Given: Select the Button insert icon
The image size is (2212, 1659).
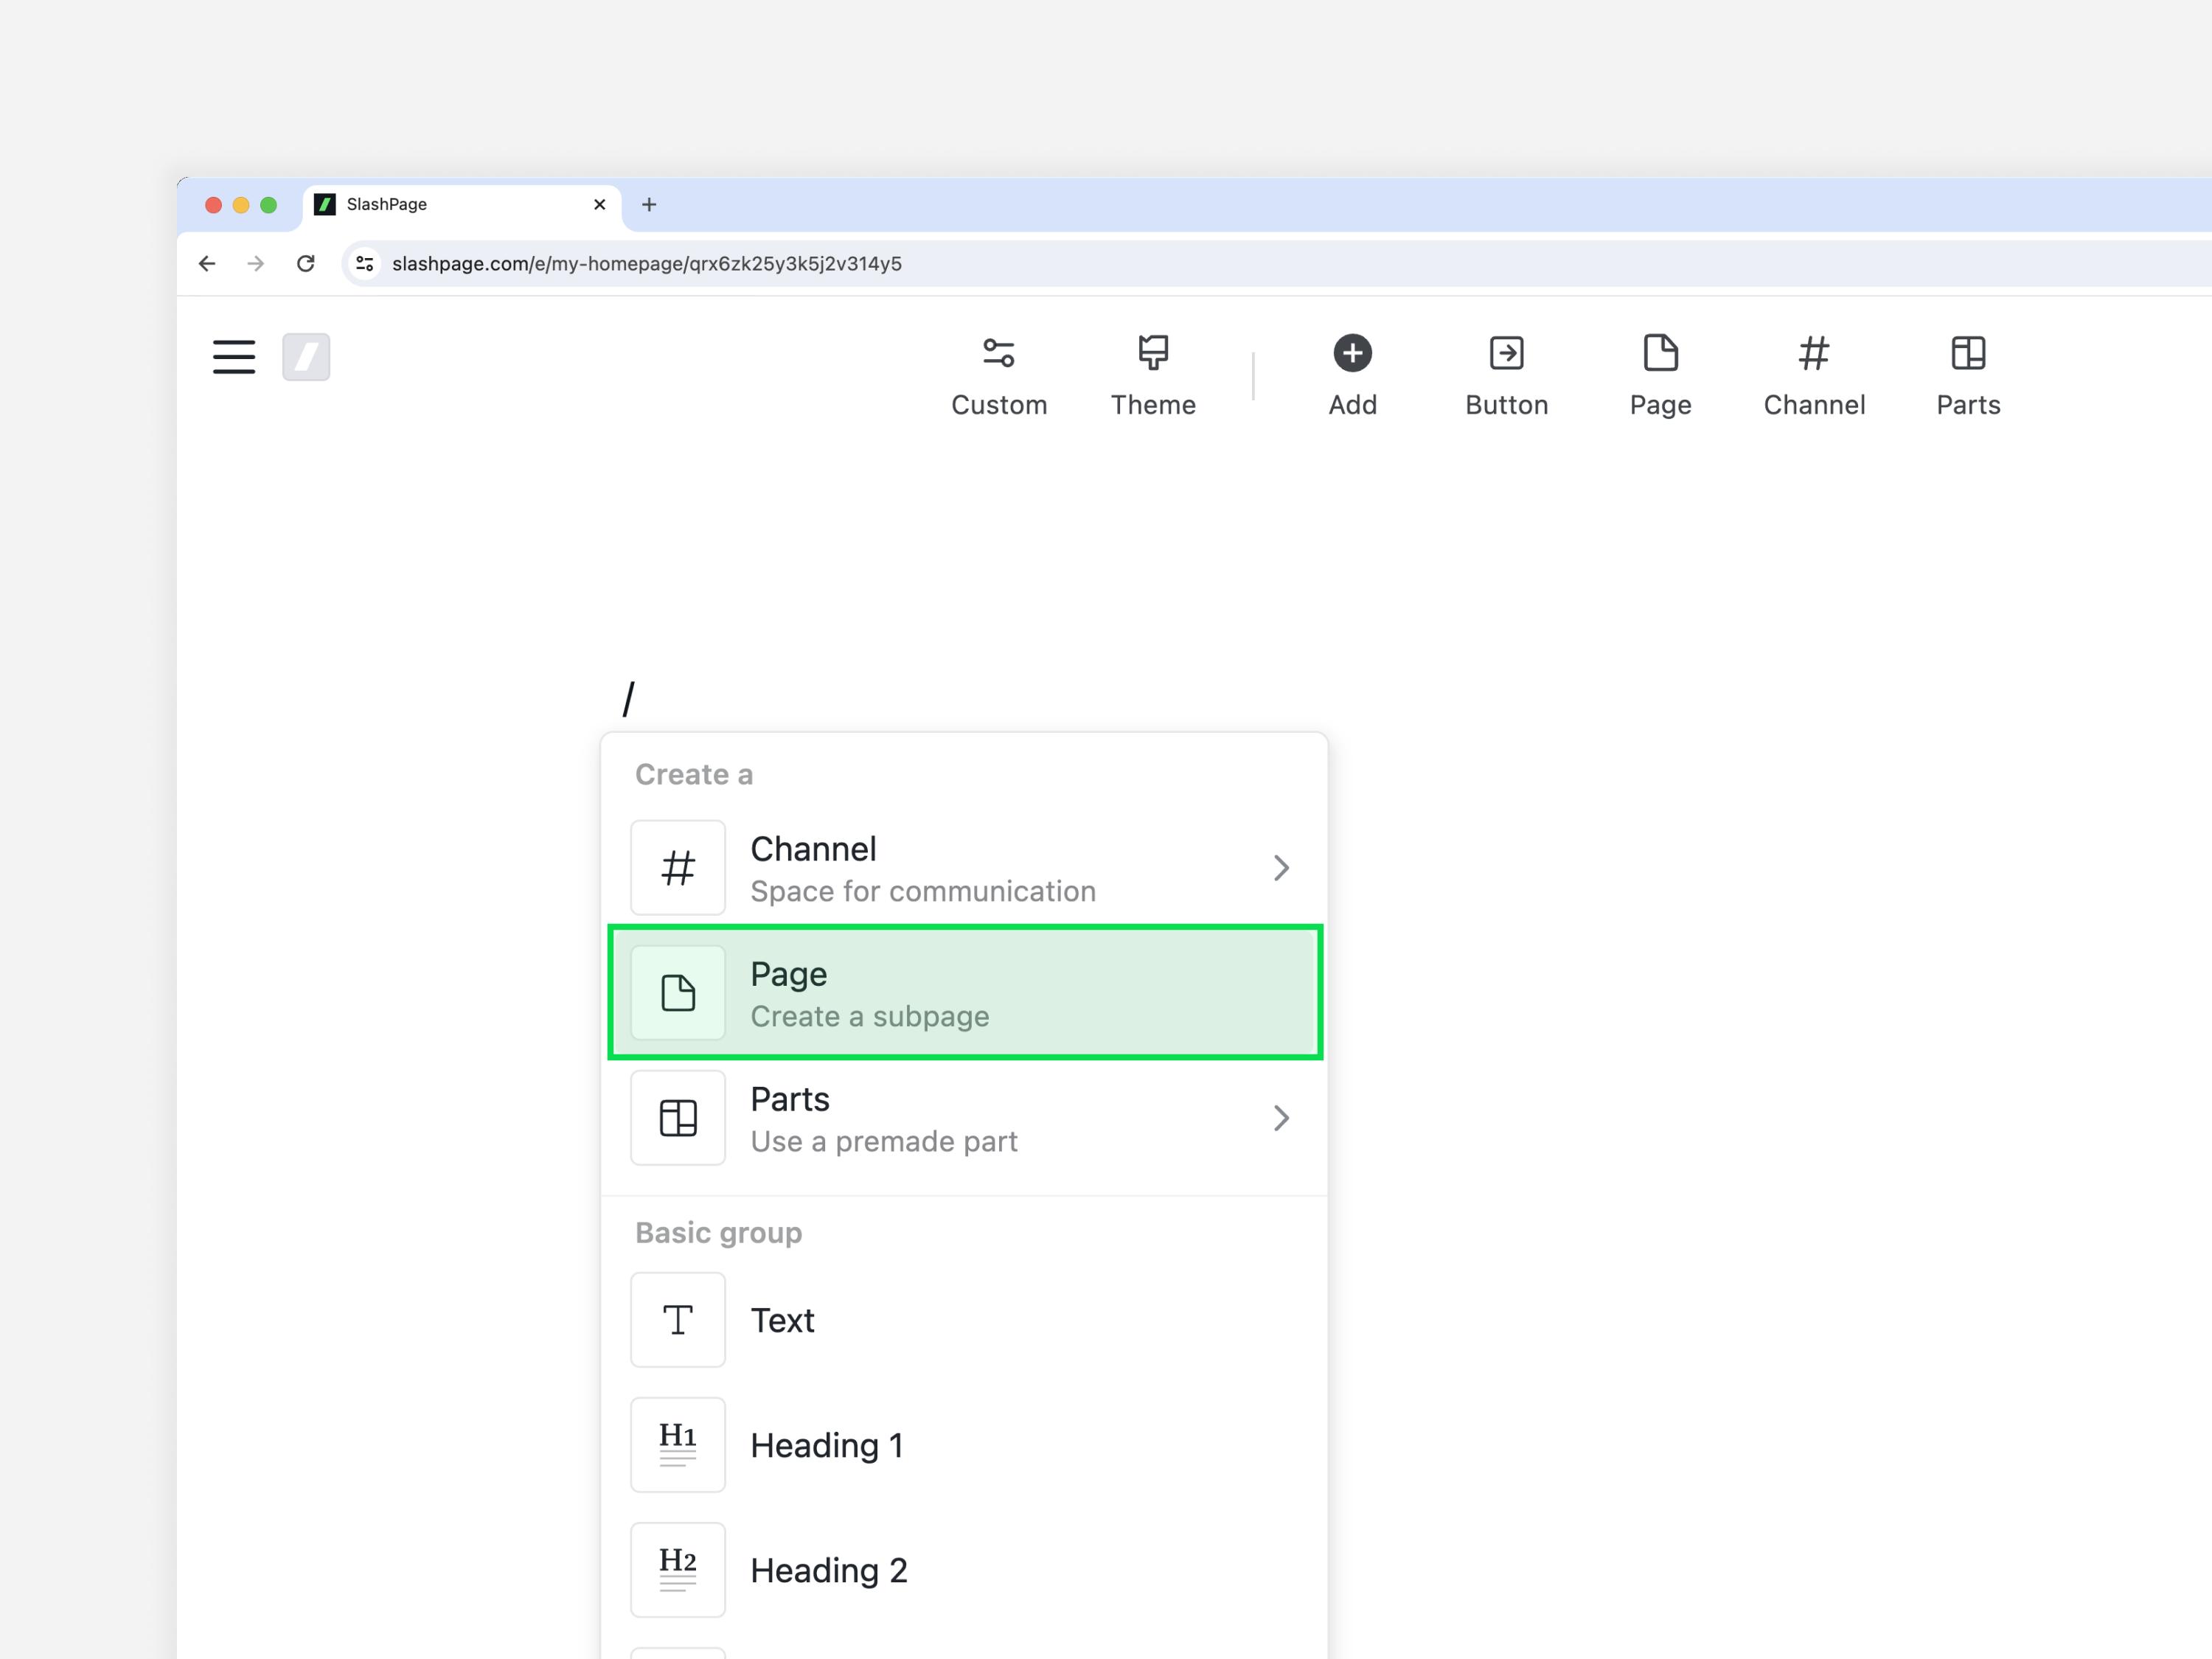Looking at the screenshot, I should point(1505,352).
